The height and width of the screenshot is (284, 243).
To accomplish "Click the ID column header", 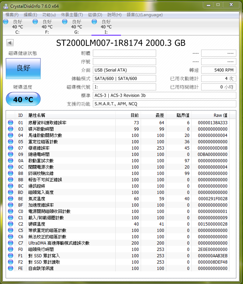I will (20, 115).
